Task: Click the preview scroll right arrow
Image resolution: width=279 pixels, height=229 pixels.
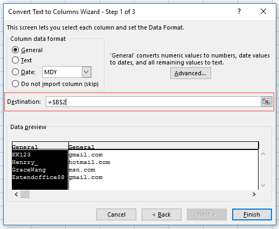Action: click(254, 195)
